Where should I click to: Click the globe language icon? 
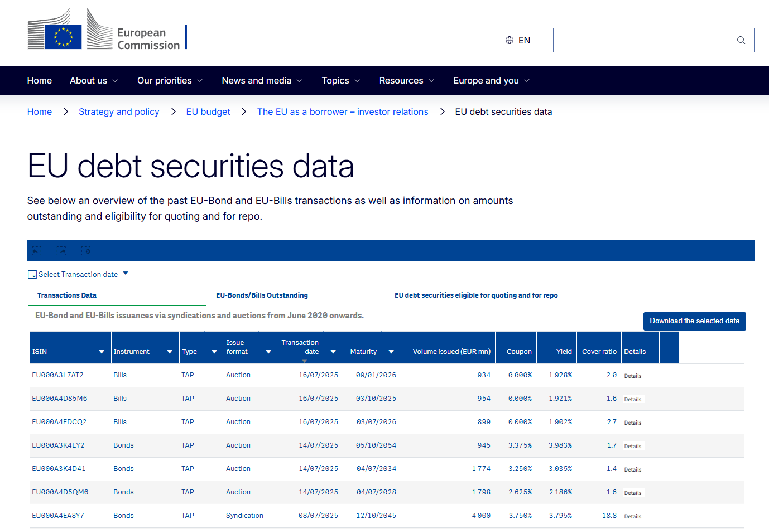coord(510,40)
